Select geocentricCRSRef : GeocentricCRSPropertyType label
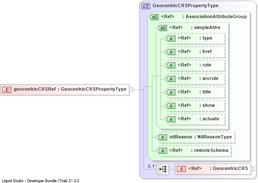The width and height of the screenshot is (258, 183). [x=70, y=89]
